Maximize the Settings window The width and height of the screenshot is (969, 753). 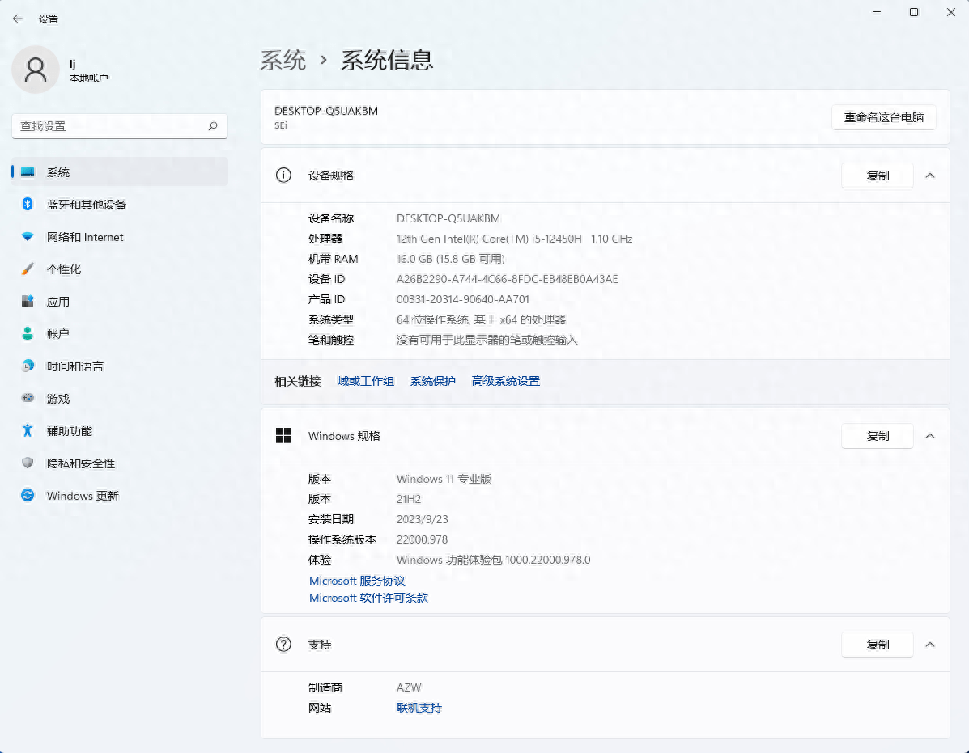(x=914, y=12)
